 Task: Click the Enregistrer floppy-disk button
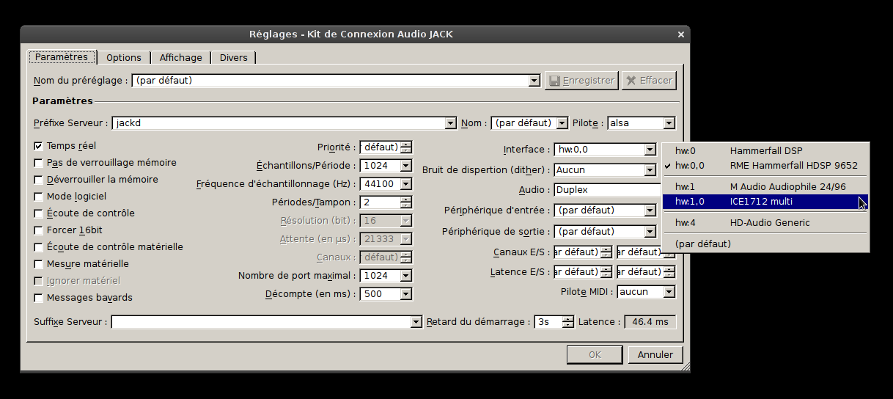(581, 81)
